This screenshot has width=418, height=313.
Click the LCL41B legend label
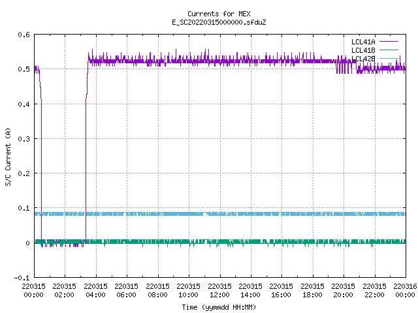[363, 50]
